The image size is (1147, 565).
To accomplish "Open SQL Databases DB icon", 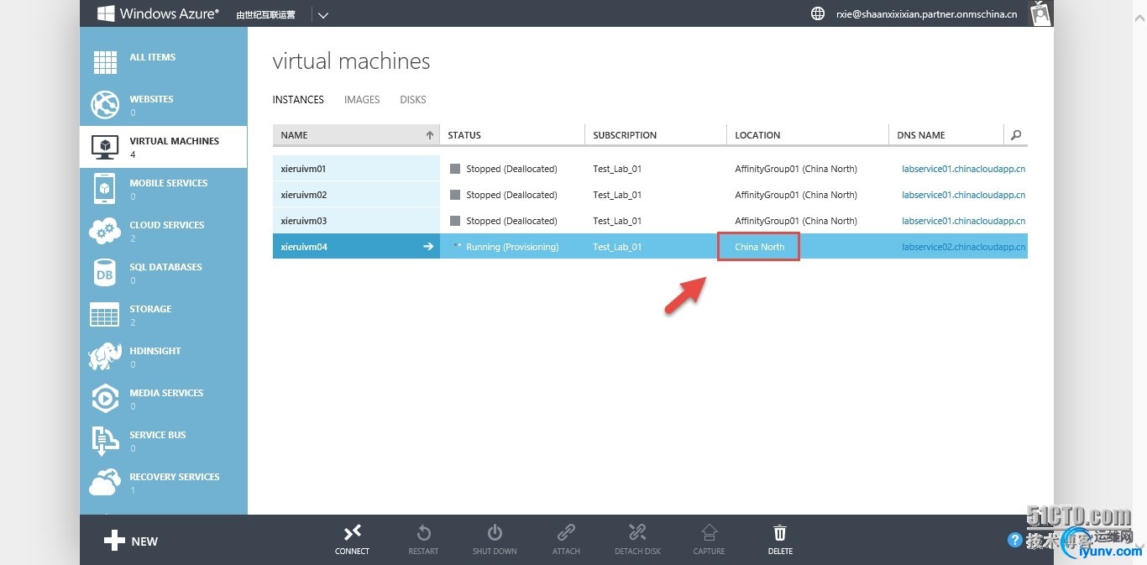I will 105,273.
